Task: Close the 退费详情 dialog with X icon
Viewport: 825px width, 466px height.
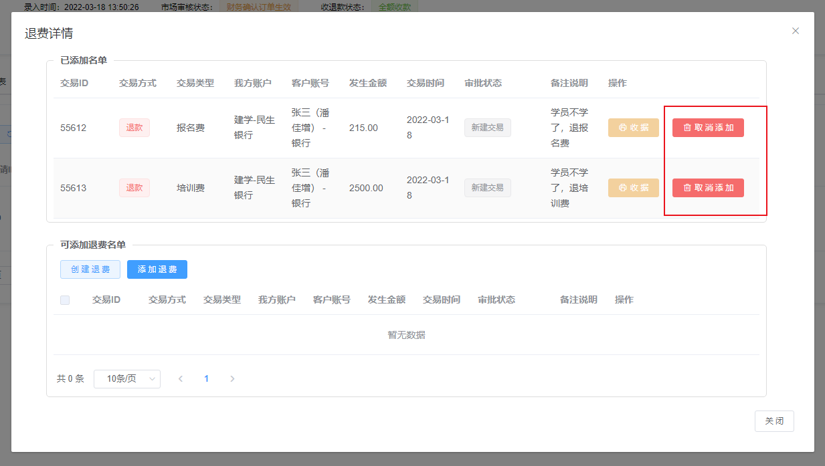Action: [x=796, y=31]
